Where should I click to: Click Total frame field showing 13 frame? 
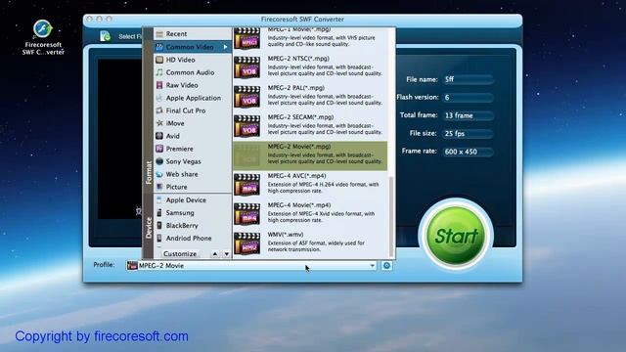(468, 115)
